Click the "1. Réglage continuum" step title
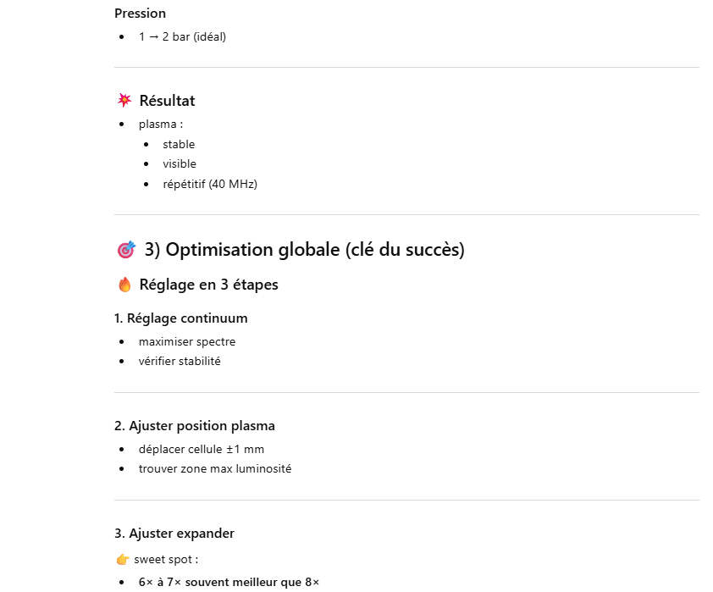Viewport: 713px width, 592px height. pyautogui.click(x=181, y=318)
